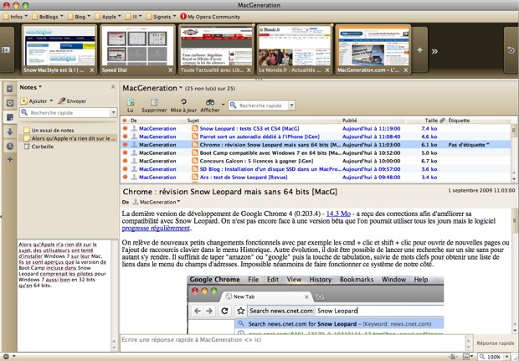Viewport: 519px width, 361px height.
Task: Sort messages by Taille column
Action: click(x=430, y=121)
